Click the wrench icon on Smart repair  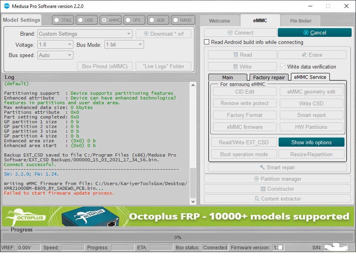(x=262, y=167)
